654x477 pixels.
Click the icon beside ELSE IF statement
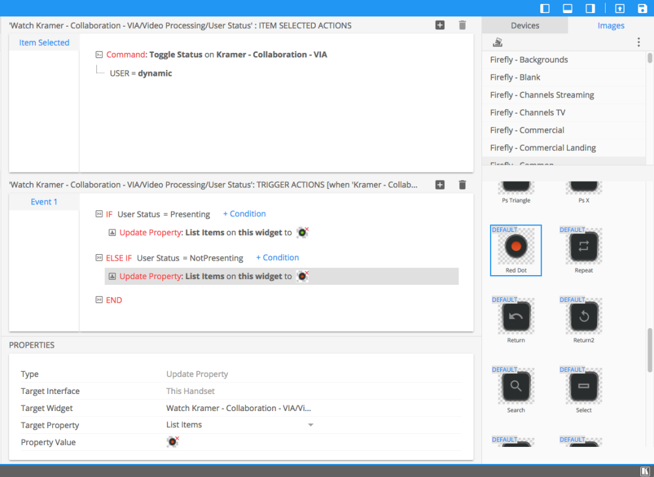pyautogui.click(x=99, y=258)
